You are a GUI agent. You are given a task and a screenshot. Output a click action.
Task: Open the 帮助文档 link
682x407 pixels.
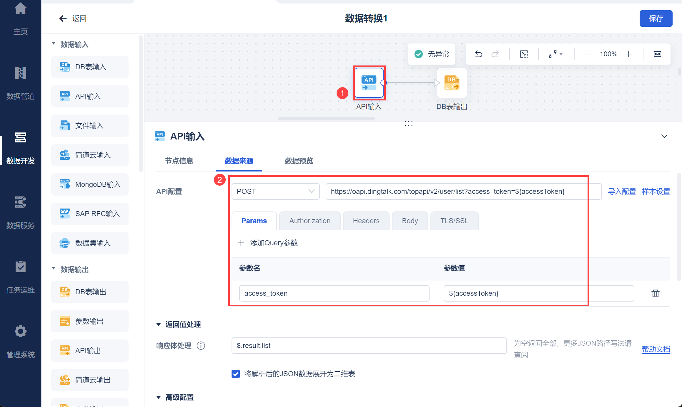pyautogui.click(x=656, y=349)
